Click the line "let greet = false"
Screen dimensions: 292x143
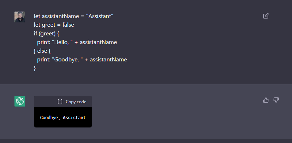[54, 25]
